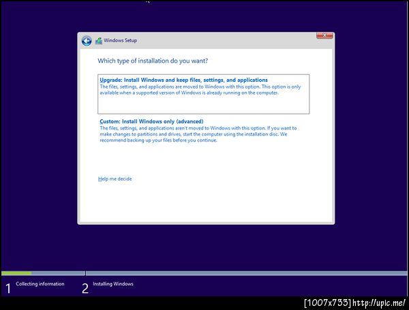Click the Windows Setup title icon
This screenshot has width=409, height=310.
(x=99, y=41)
